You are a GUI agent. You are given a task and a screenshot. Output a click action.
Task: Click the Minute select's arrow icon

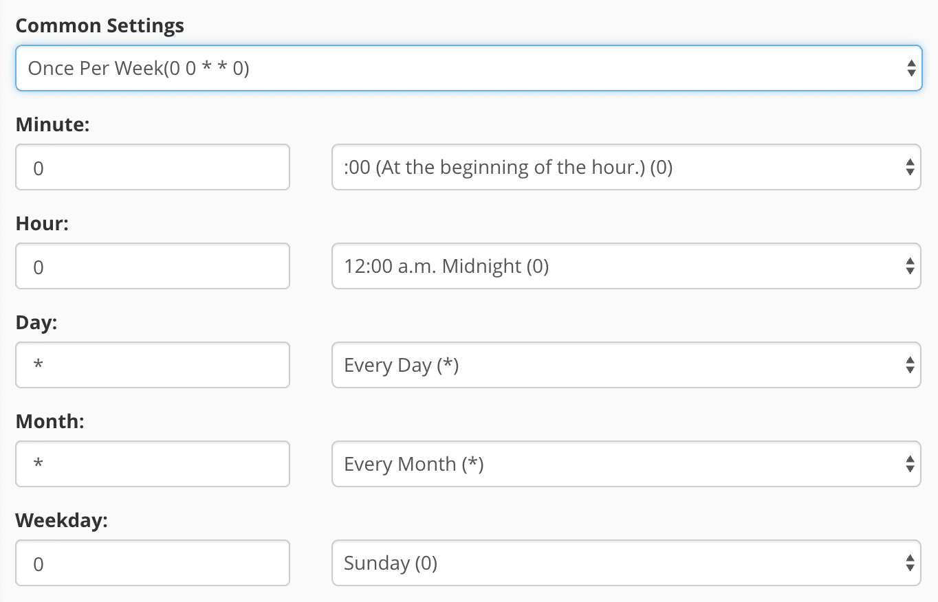click(911, 167)
